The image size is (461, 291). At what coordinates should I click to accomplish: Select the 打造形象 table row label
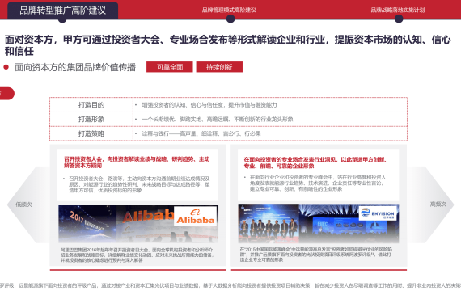pyautogui.click(x=91, y=120)
